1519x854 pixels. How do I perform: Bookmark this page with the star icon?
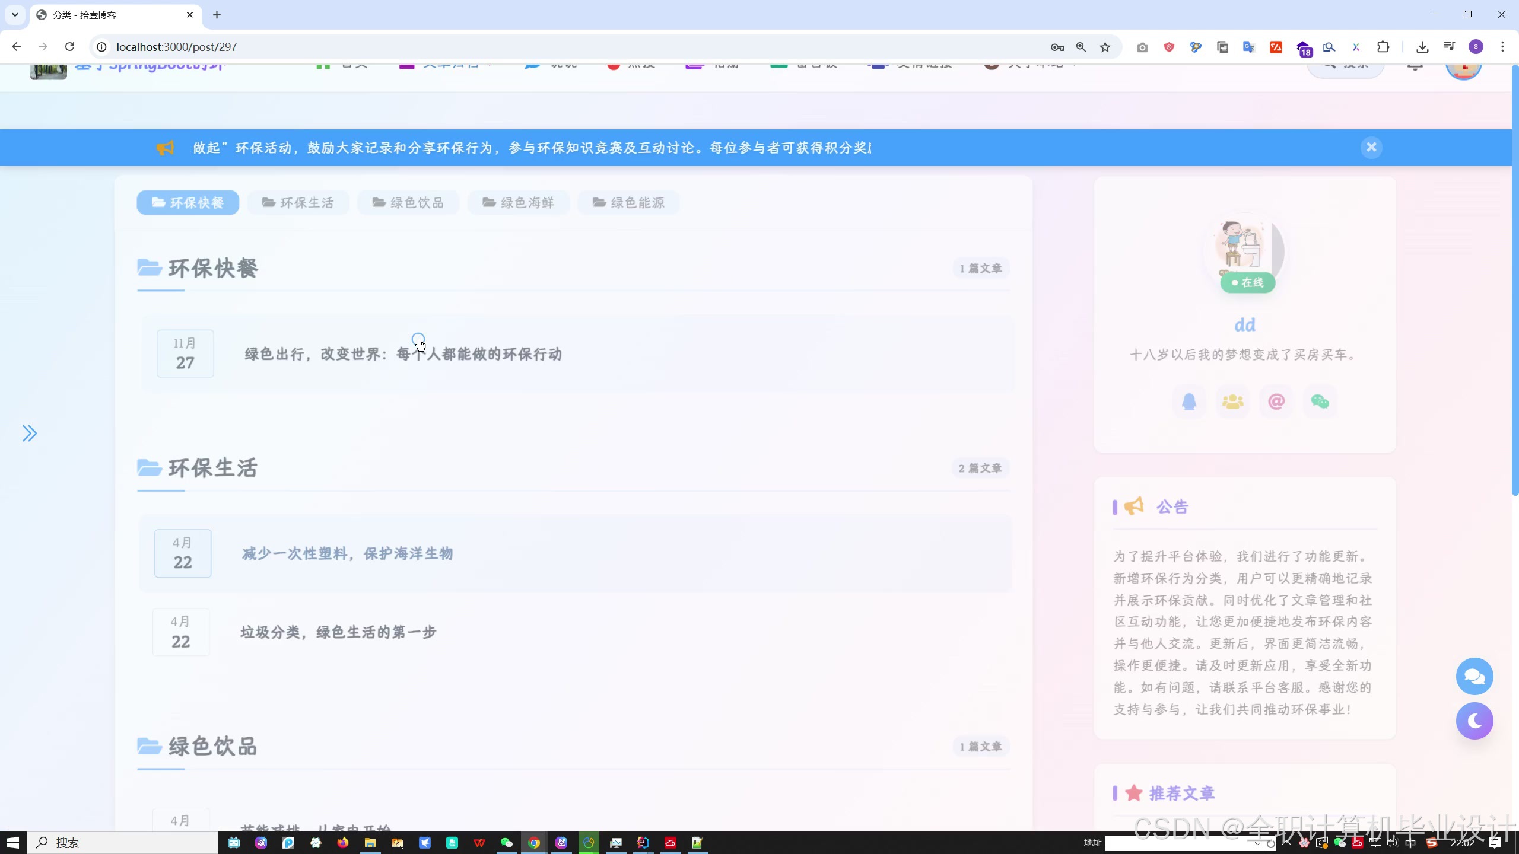1105,47
